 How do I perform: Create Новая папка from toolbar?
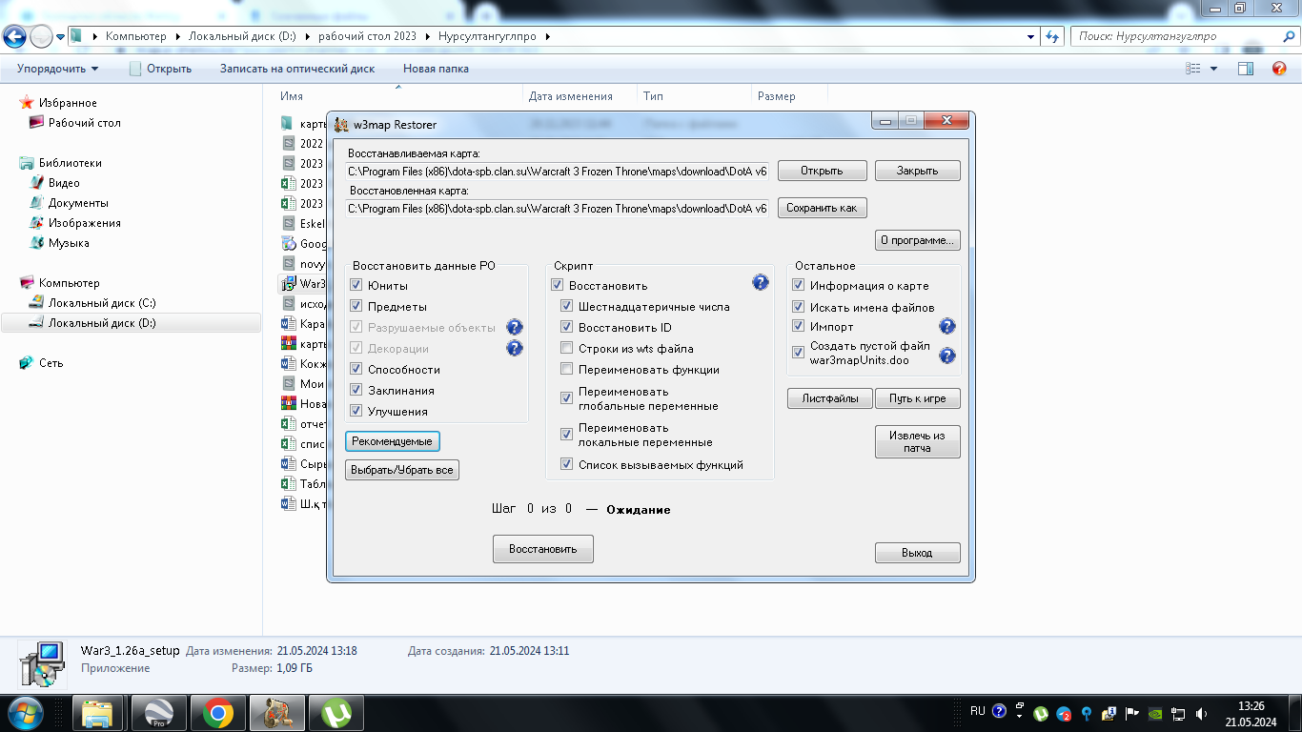pyautogui.click(x=436, y=69)
